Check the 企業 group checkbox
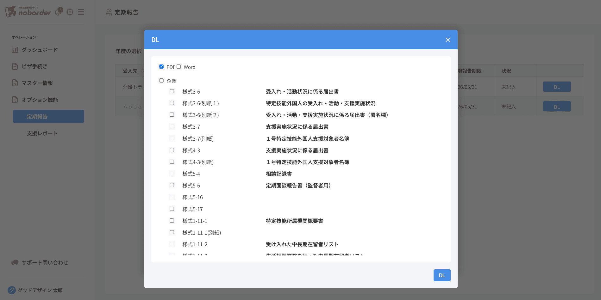The image size is (601, 300). coord(161,81)
